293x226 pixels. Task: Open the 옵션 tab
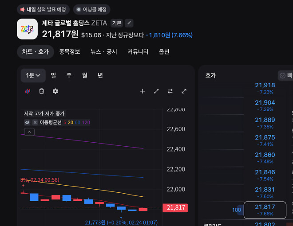(x=164, y=52)
